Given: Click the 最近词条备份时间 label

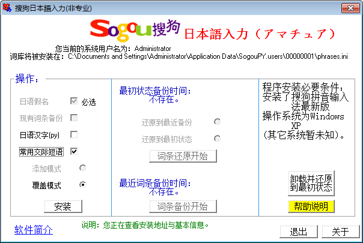Looking at the screenshot, I should coord(155,183).
